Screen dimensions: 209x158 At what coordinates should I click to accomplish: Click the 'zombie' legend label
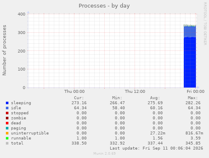[19, 118]
